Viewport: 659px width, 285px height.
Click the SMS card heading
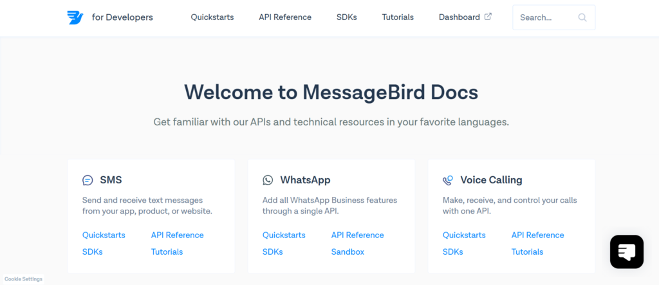coord(111,180)
